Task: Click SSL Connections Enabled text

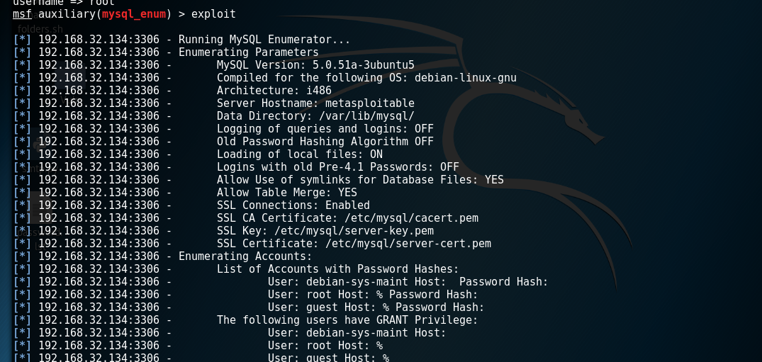Action: (293, 205)
